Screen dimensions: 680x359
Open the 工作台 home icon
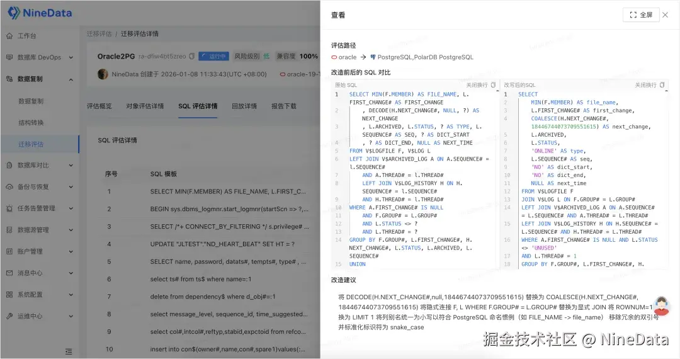tap(9, 36)
